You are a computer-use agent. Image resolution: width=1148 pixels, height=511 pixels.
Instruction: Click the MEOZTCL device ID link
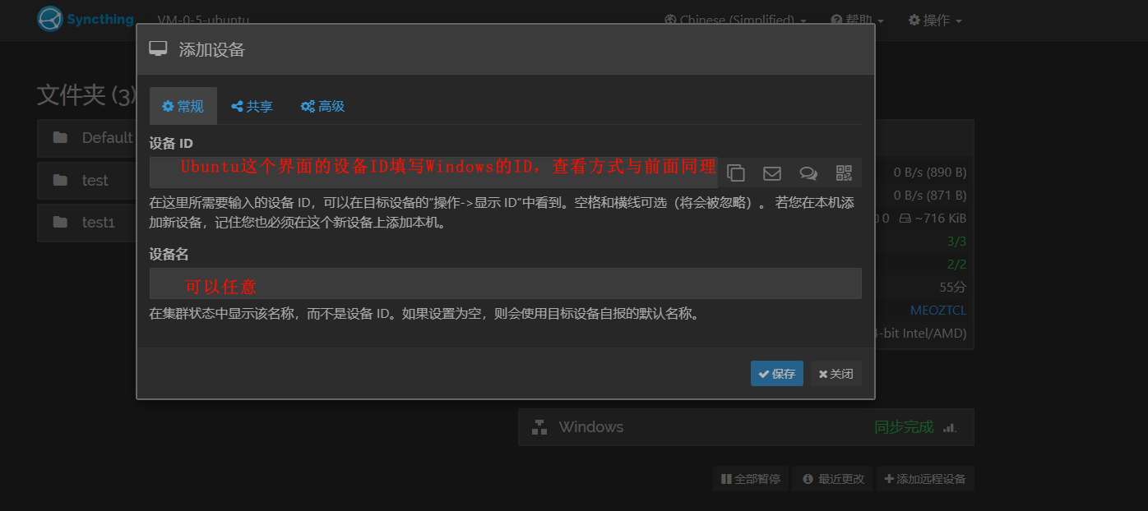(938, 311)
